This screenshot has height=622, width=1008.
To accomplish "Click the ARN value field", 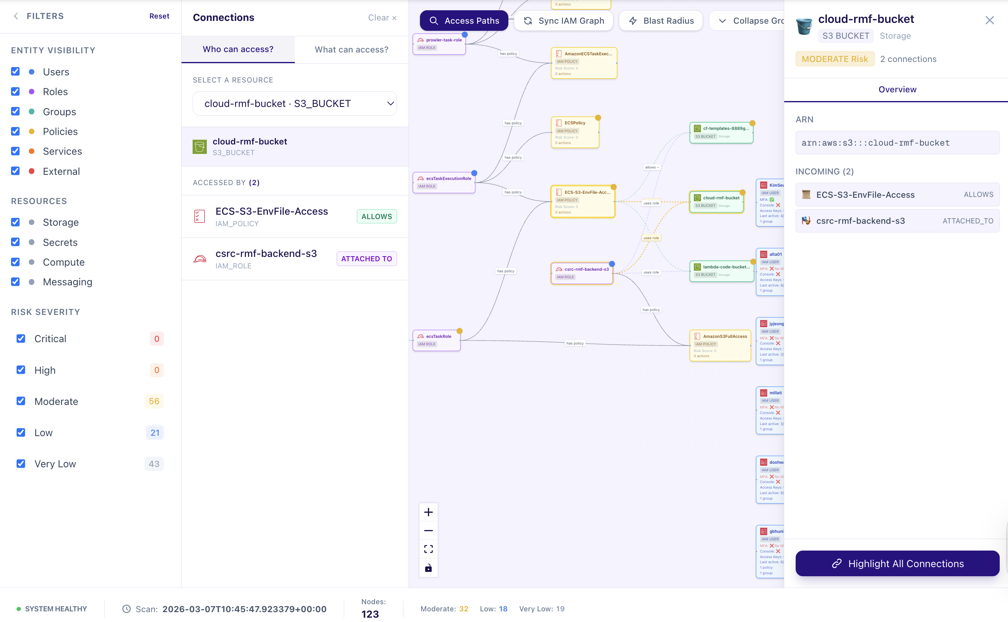I will point(897,143).
